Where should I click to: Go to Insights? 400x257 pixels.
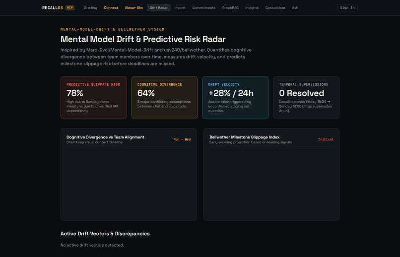[x=252, y=7]
